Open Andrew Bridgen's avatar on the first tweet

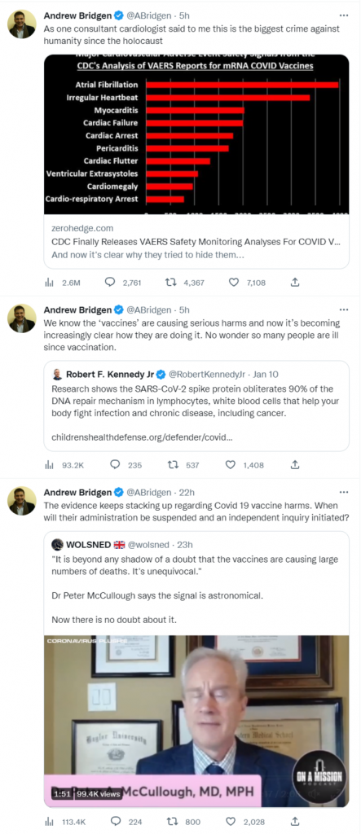coord(22,24)
